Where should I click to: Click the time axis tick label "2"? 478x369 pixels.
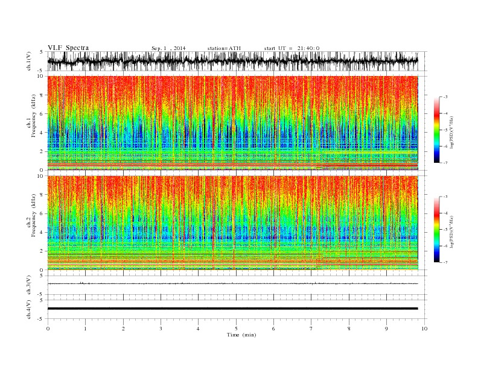click(x=123, y=329)
